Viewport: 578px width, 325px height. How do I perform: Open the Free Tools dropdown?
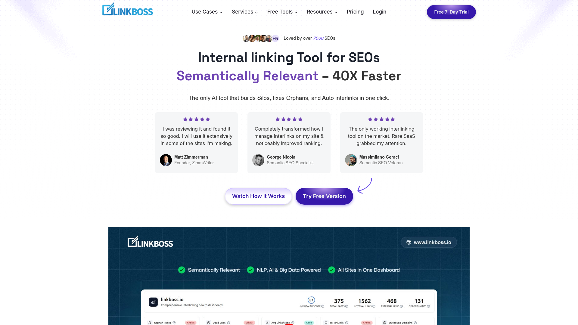282,12
